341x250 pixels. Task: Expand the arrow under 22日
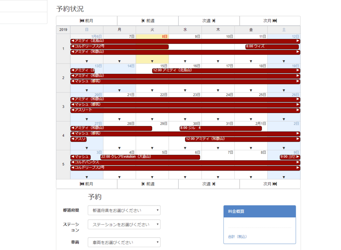click(x=152, y=119)
